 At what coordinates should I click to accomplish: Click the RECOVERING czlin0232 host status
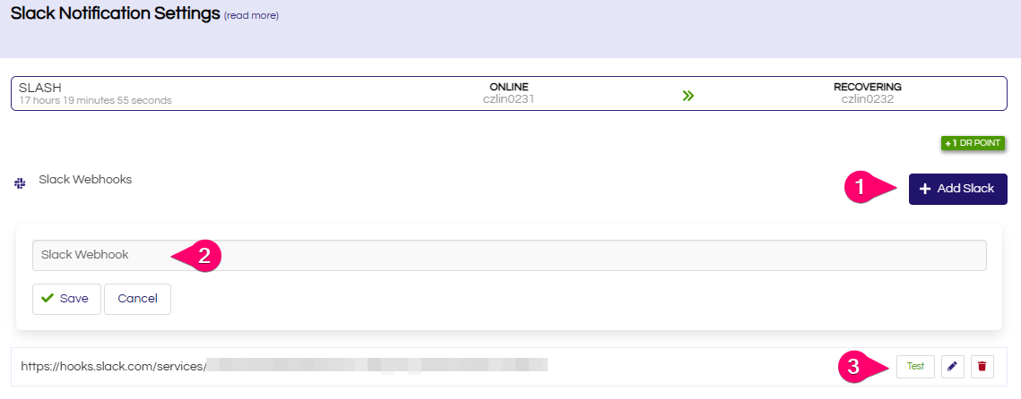868,93
